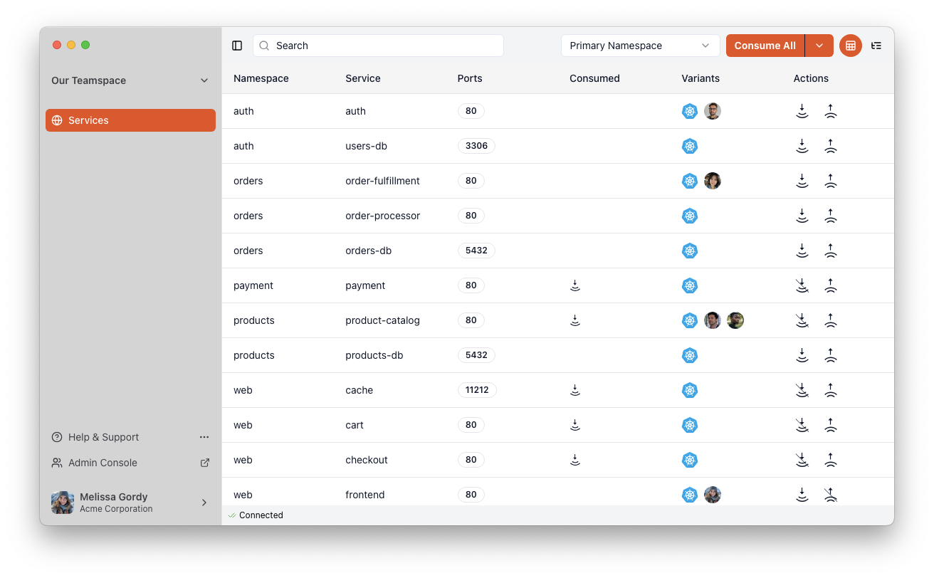The image size is (934, 578).
Task: Open the Admin Console external link
Action: point(204,462)
